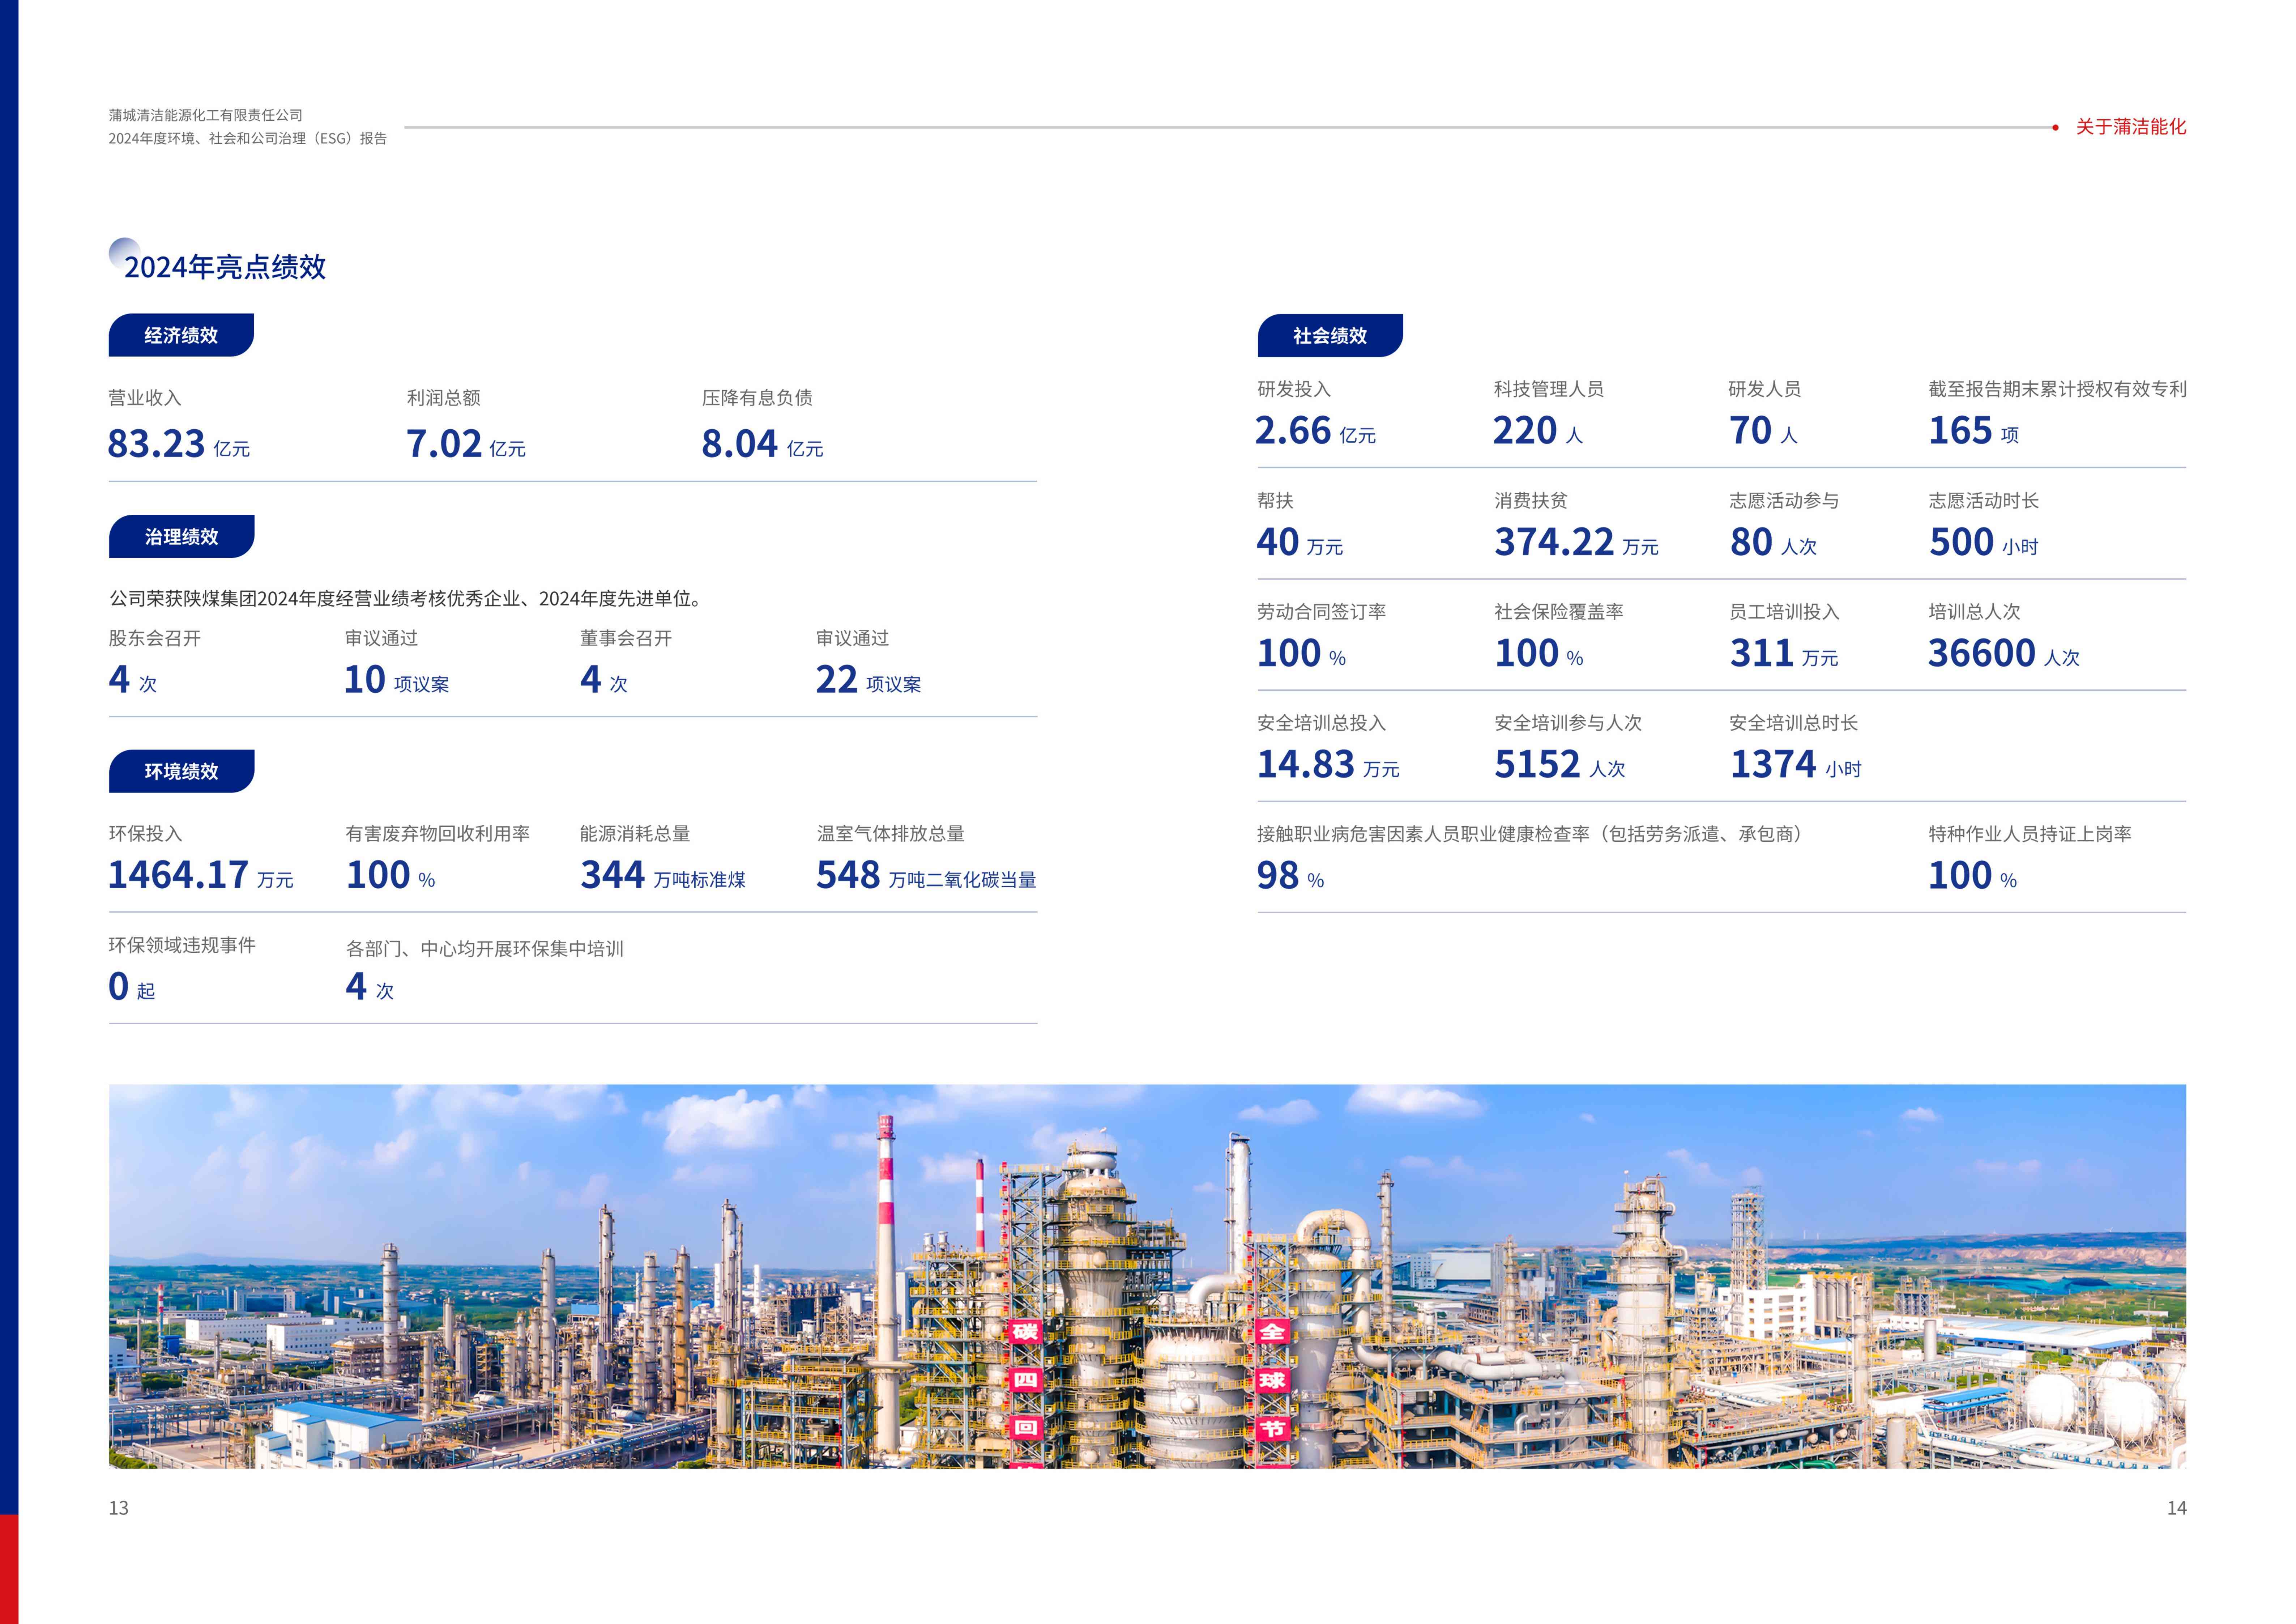The image size is (2296, 1624).
Task: Select the 2.66 亿元 R&D investment value
Action: tap(1315, 430)
